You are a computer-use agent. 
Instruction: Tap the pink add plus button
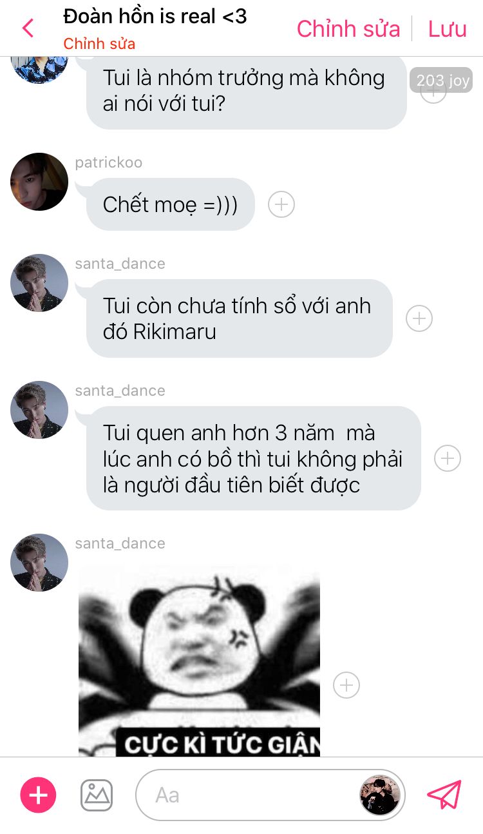coord(39,795)
